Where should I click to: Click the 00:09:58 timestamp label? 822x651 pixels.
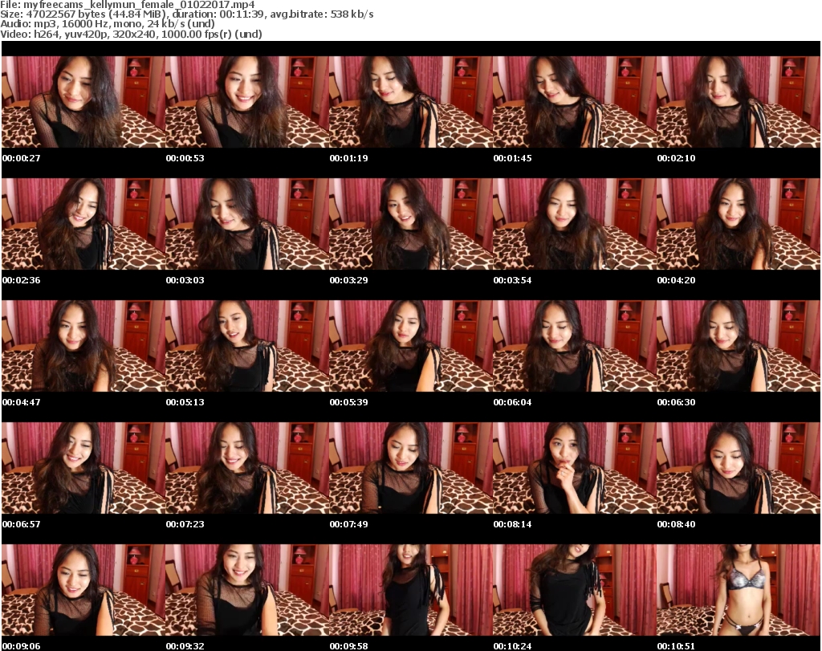[348, 646]
